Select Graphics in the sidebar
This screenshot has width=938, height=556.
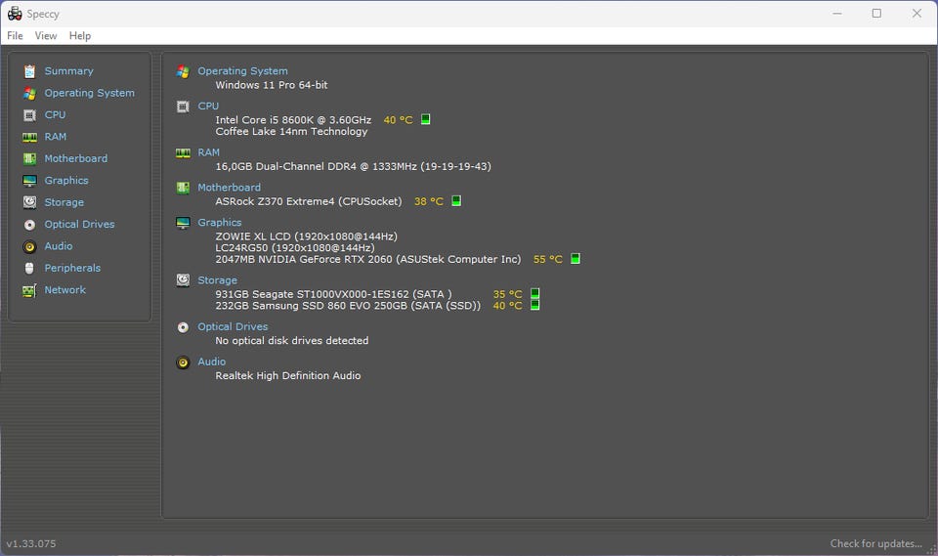pos(66,180)
